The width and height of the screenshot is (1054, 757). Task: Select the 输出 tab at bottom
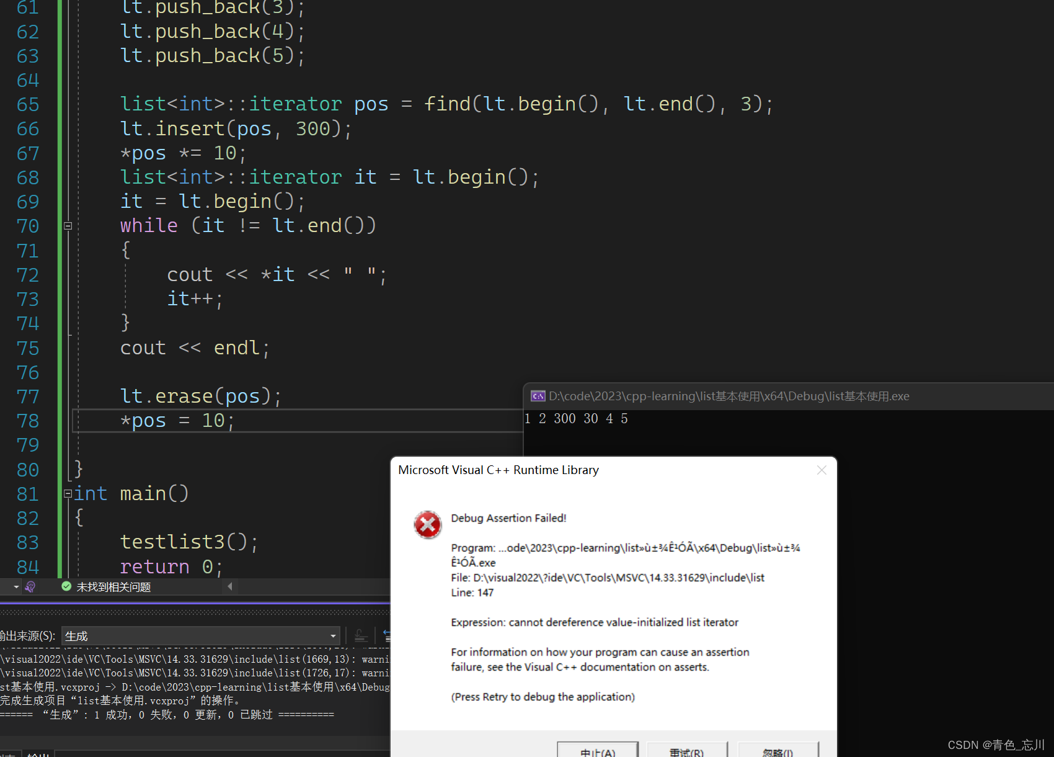(x=38, y=753)
